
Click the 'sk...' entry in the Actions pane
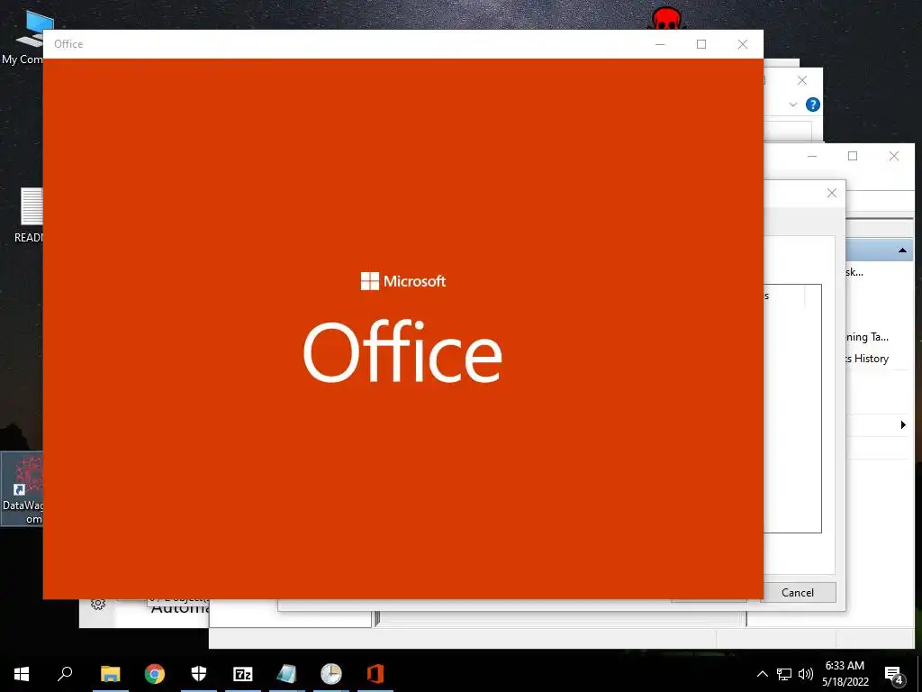coord(855,272)
